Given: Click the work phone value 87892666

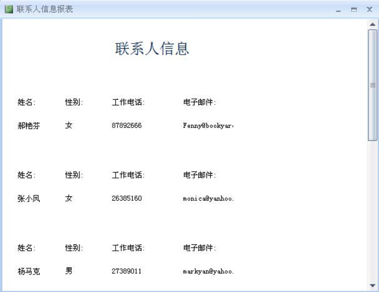Looking at the screenshot, I should (127, 126).
